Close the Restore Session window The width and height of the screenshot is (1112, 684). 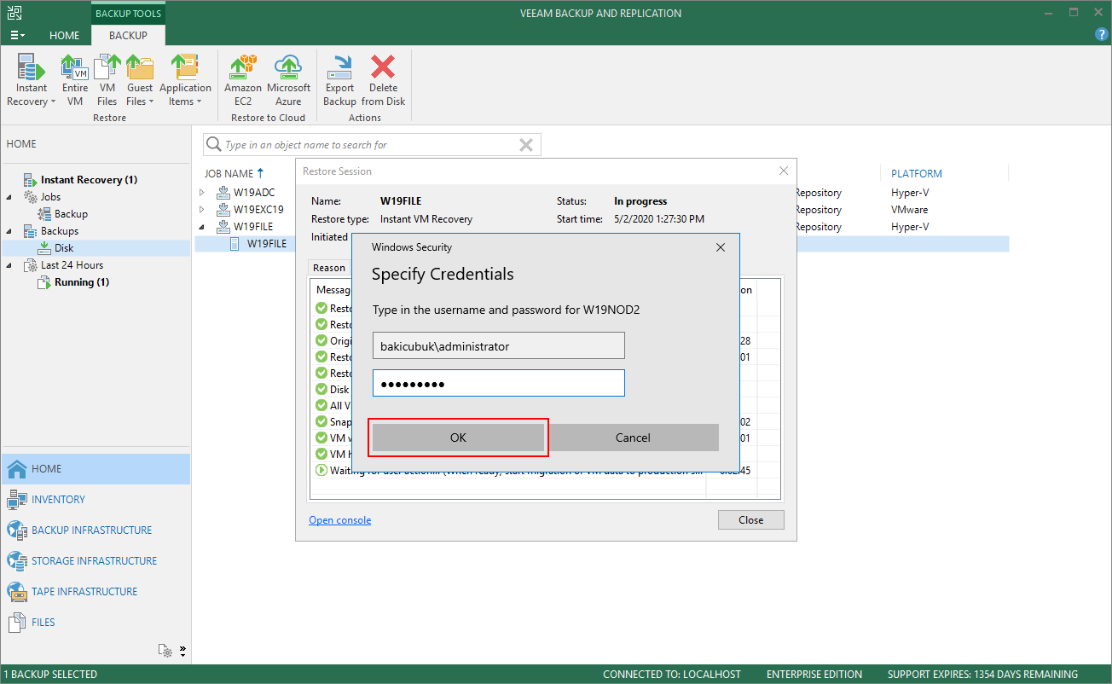point(784,171)
